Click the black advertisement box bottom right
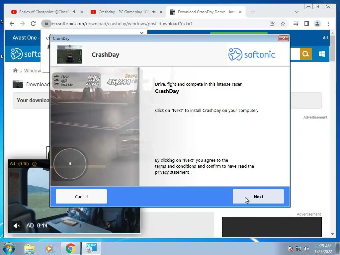This screenshot has height=255, width=340. tap(272, 227)
